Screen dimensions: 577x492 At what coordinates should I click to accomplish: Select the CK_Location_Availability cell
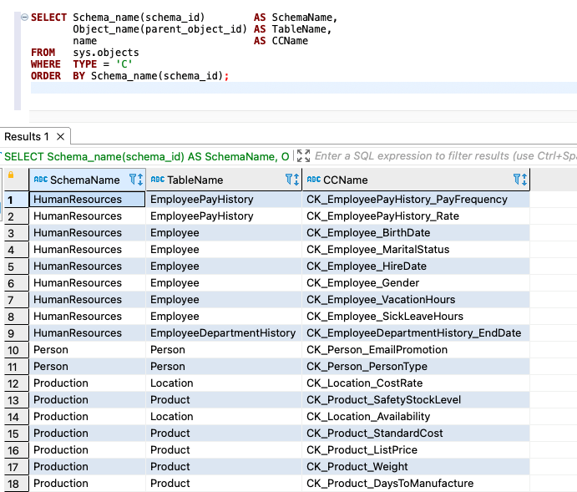coord(416,417)
